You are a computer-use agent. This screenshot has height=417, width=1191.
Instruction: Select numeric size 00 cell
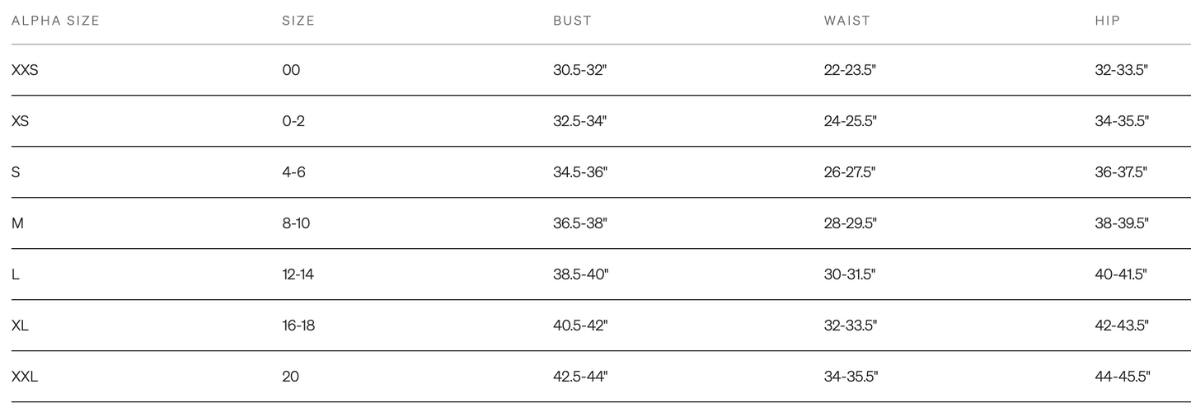(x=291, y=70)
